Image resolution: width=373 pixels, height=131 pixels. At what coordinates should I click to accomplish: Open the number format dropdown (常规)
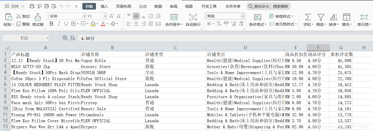243,16
